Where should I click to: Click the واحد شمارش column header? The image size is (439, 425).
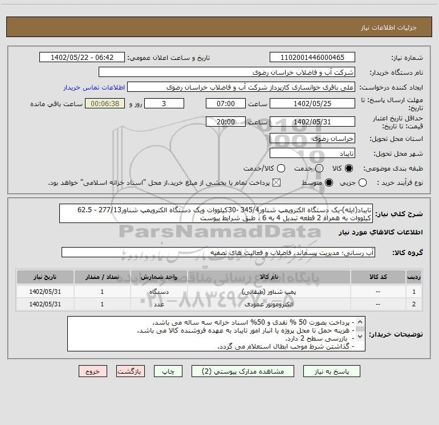(159, 277)
